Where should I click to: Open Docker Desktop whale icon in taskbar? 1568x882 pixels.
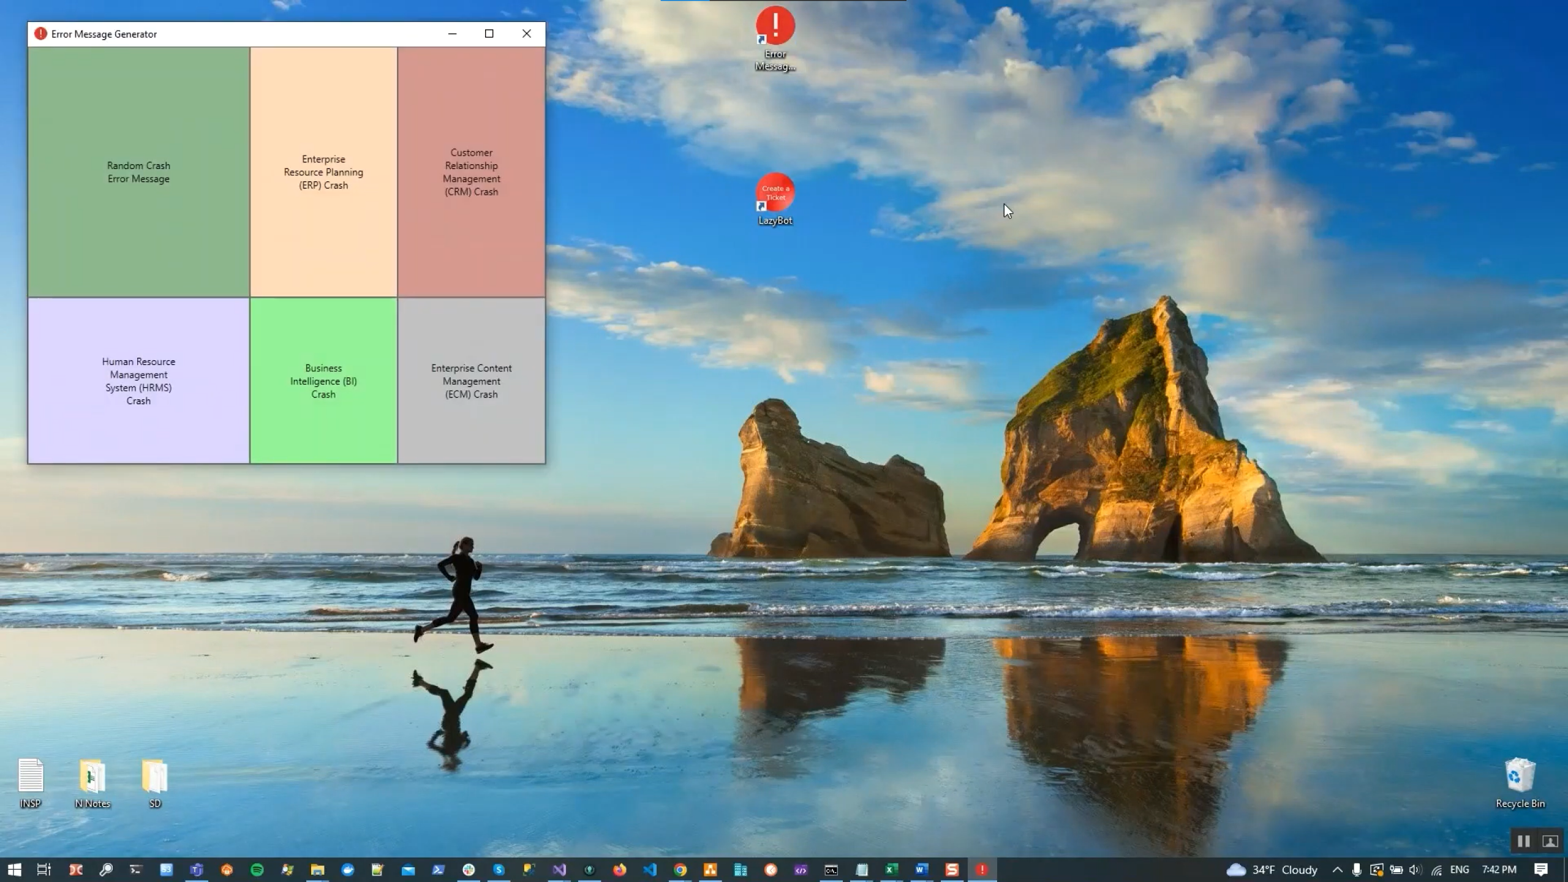pos(348,870)
